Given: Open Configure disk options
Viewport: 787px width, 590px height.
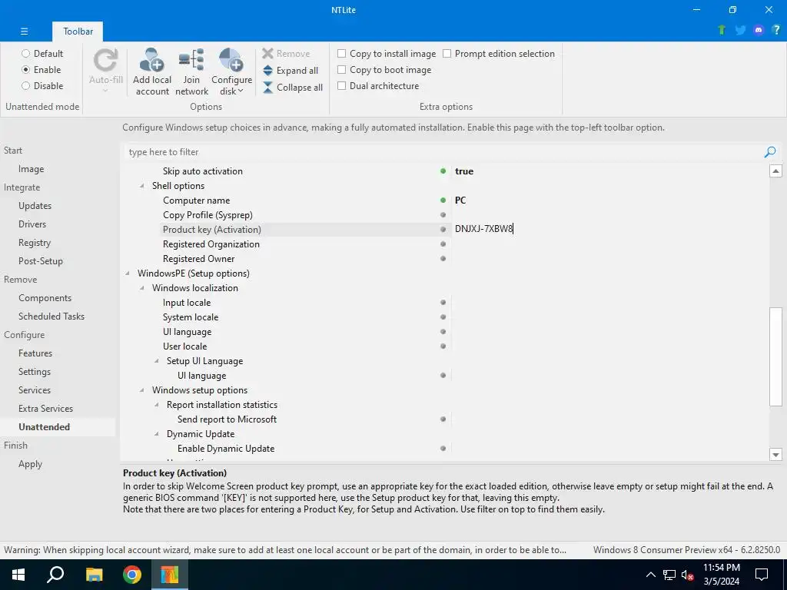Looking at the screenshot, I should (231, 71).
